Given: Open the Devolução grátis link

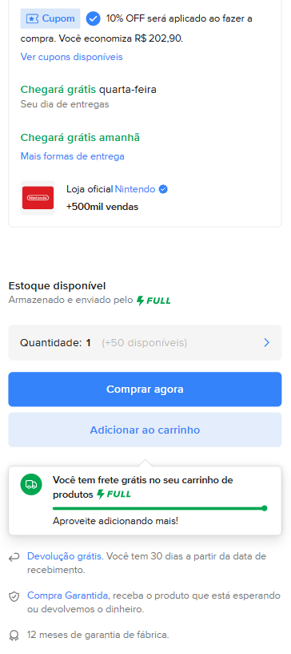Looking at the screenshot, I should point(65,556).
